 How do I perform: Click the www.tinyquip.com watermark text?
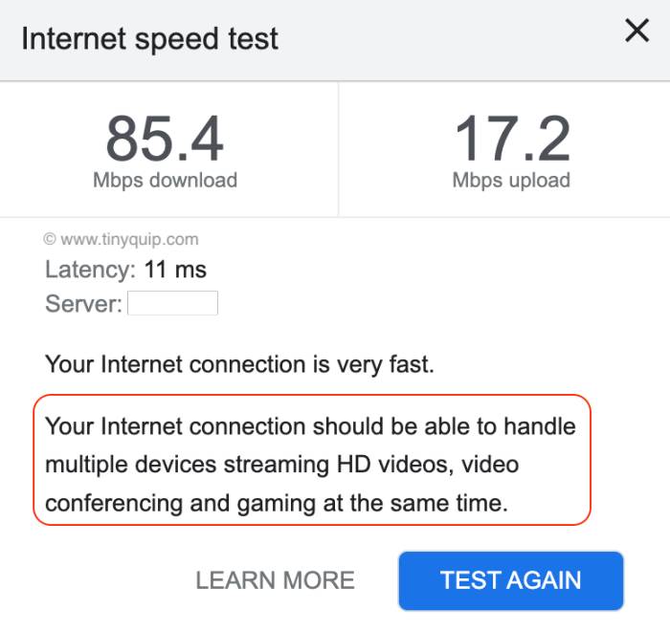coord(129,240)
